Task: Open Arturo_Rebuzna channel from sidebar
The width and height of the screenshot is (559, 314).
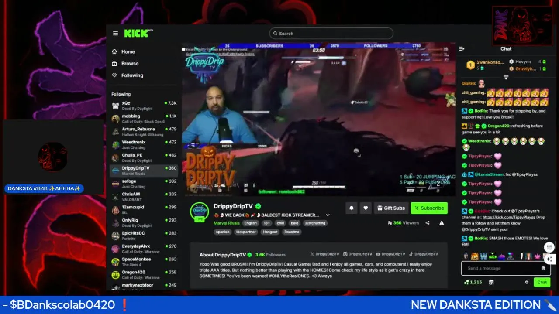Action: [x=144, y=132]
